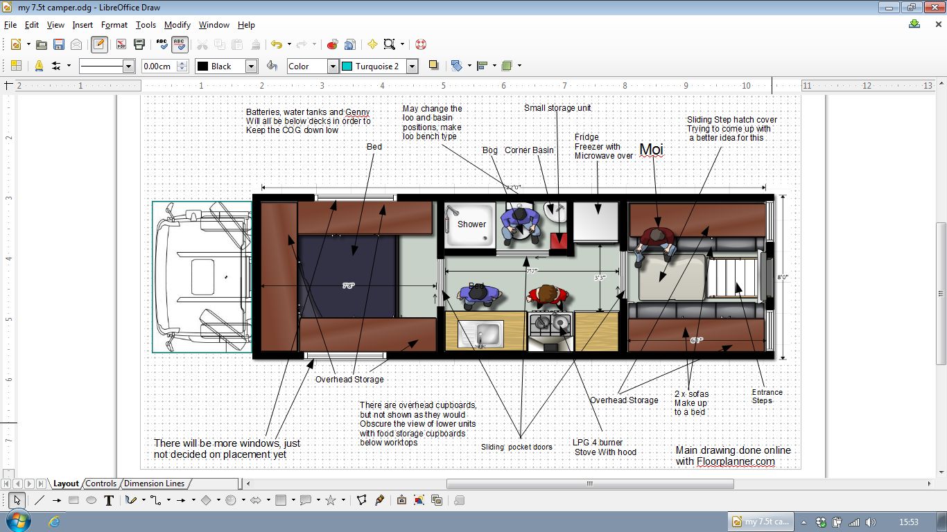Click the Area fill bucket icon
947x532 pixels.
(x=272, y=66)
